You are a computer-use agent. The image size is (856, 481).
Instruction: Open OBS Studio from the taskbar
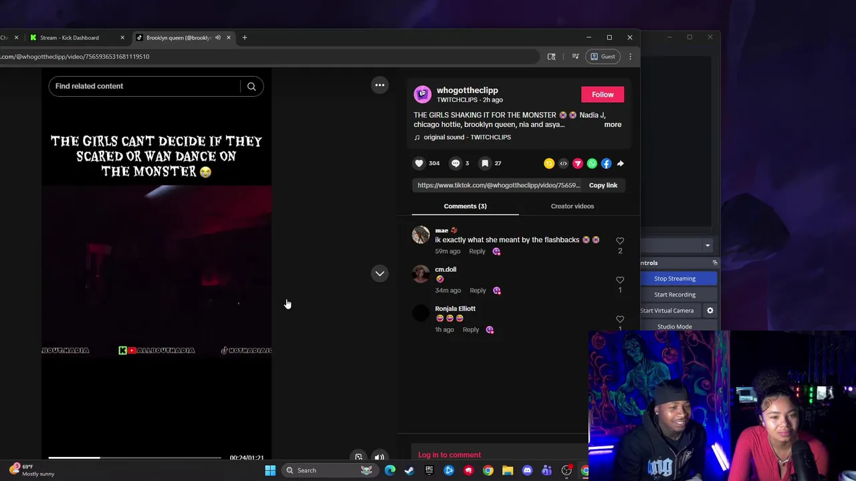coord(566,470)
